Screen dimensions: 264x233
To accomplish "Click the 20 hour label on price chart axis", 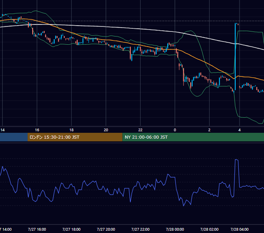I will 106,130.
